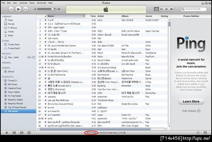Switch to grid view
The height and width of the screenshot is (142, 212).
[x=166, y=9]
